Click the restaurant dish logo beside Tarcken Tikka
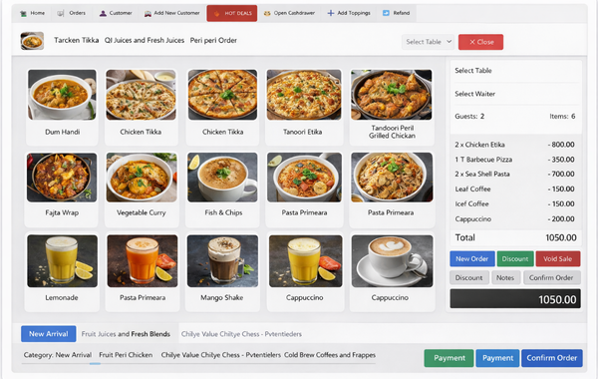Image resolution: width=598 pixels, height=379 pixels. tap(32, 41)
